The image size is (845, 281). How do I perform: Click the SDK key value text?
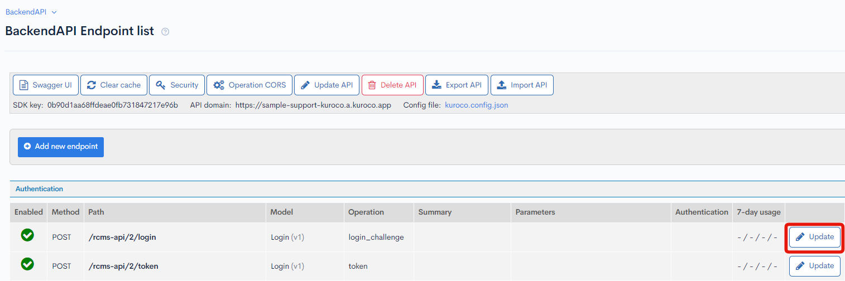(113, 105)
